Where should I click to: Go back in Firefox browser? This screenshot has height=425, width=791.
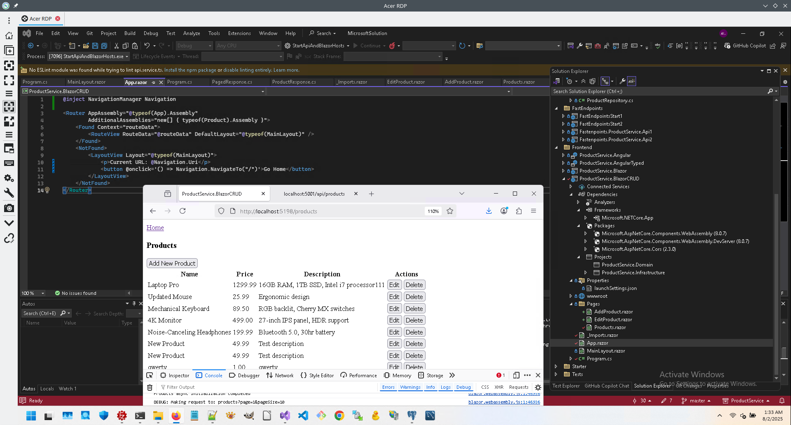coord(153,211)
